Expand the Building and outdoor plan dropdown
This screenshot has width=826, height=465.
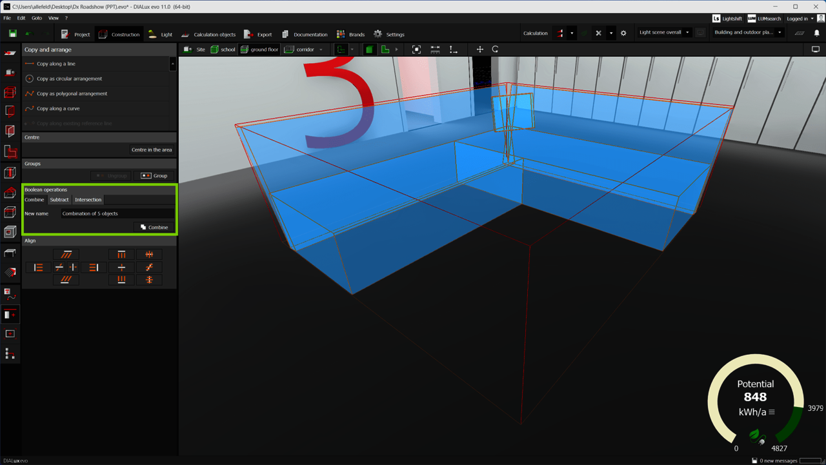[749, 32]
